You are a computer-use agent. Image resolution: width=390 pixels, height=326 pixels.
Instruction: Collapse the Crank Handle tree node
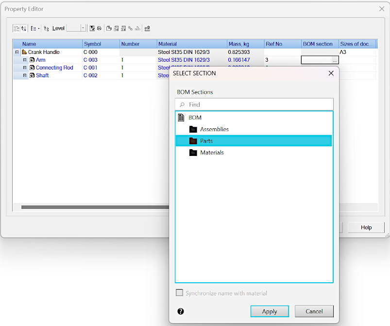click(17, 52)
